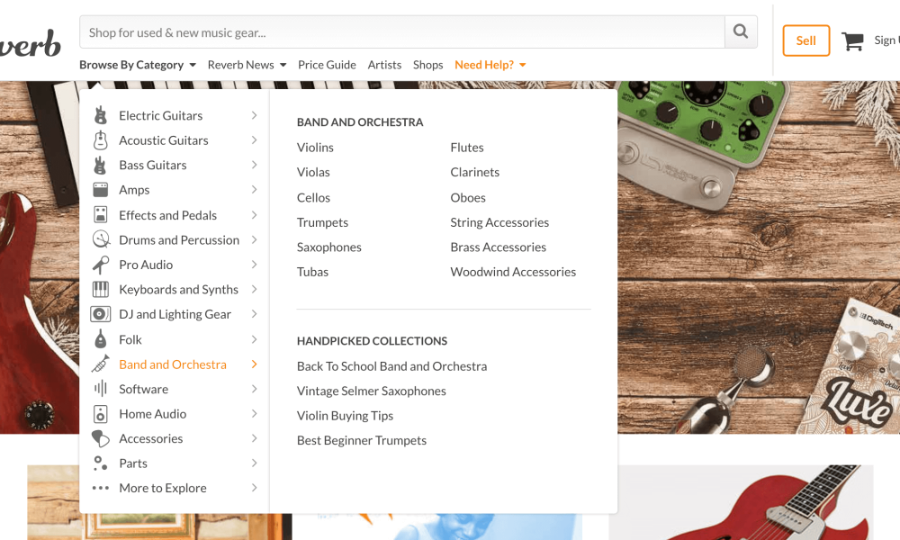Open the Price Guide link
The width and height of the screenshot is (900, 540).
327,65
